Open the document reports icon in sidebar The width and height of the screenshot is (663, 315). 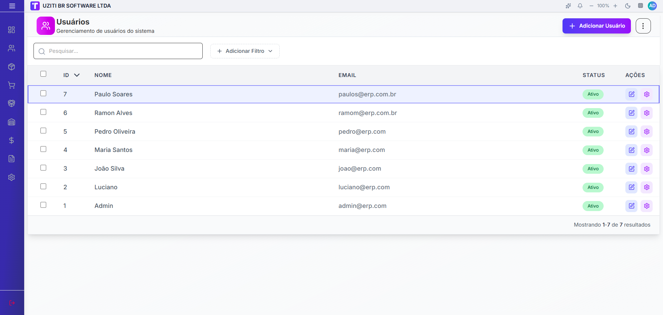[x=11, y=159]
